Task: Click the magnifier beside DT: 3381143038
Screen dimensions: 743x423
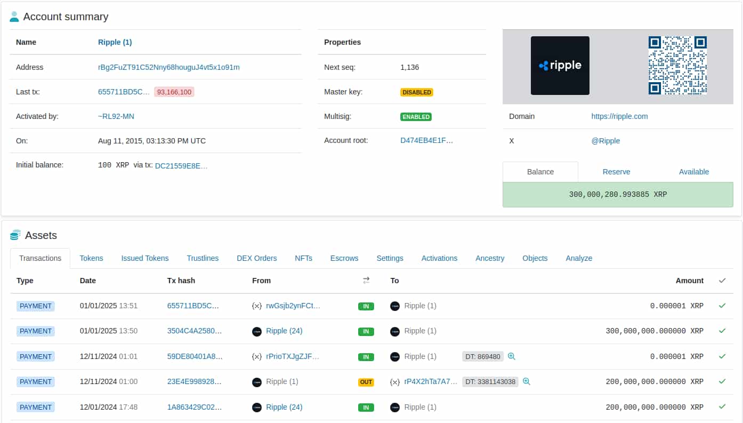Action: coord(526,381)
